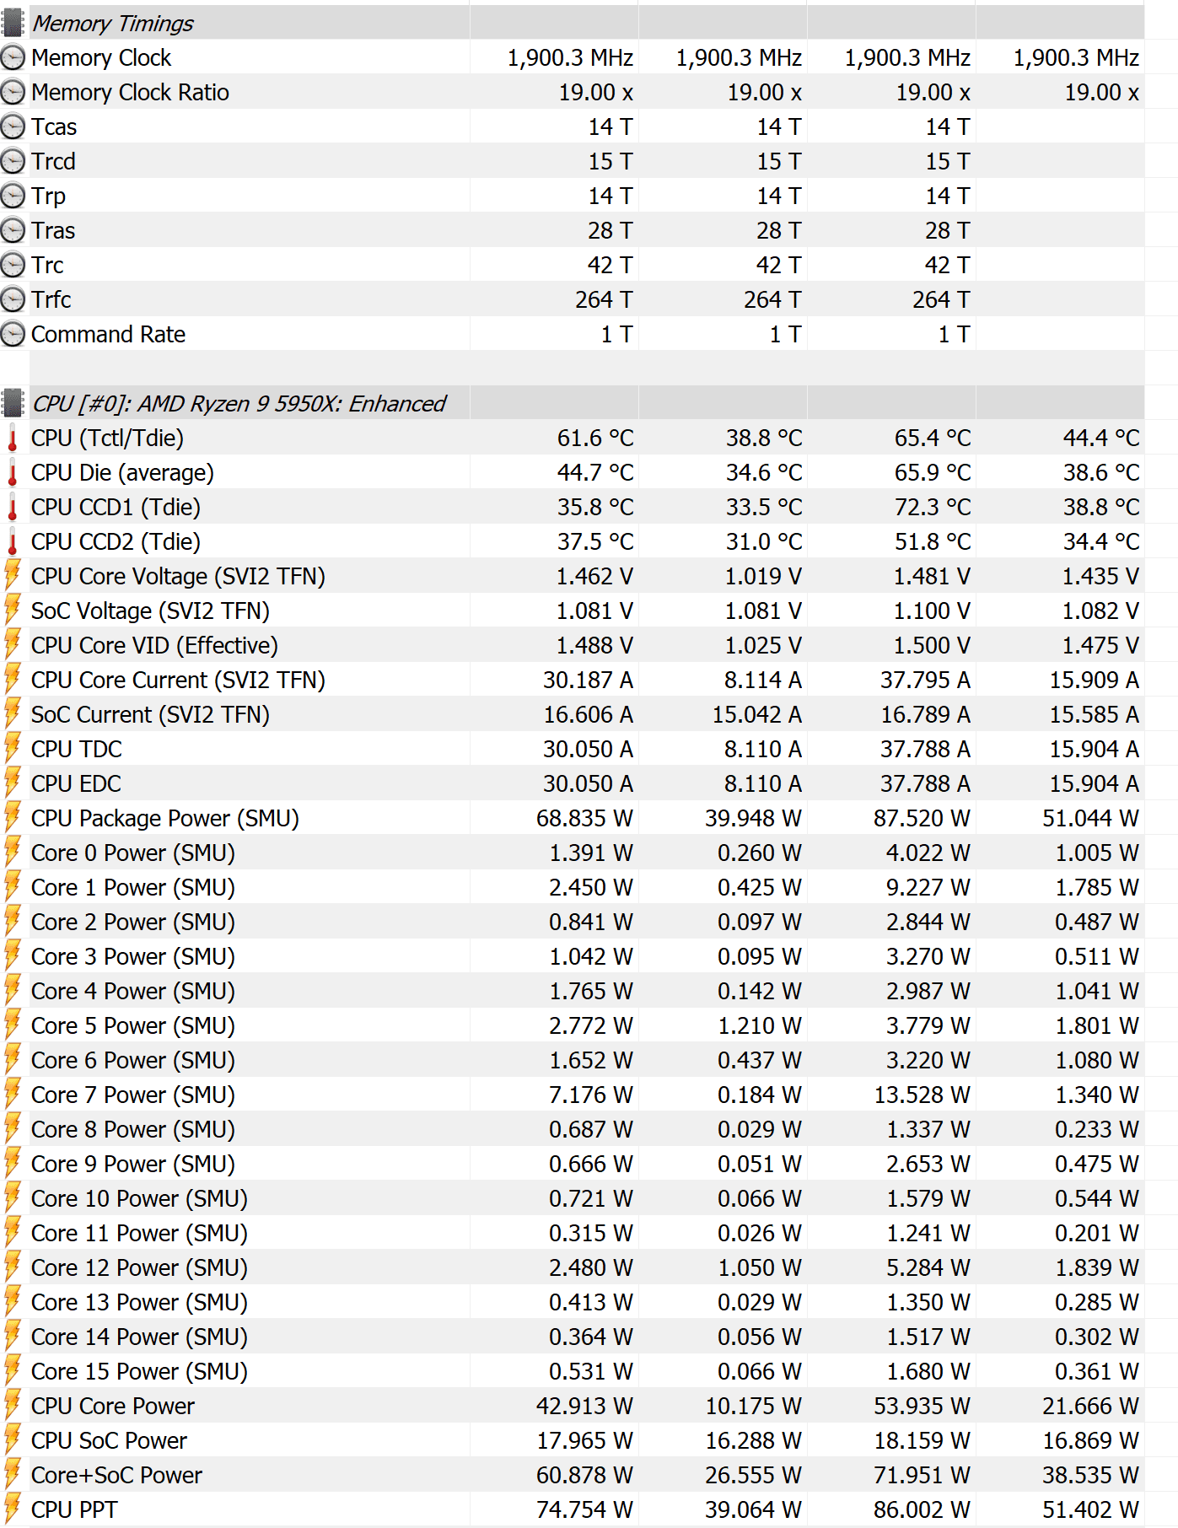The image size is (1178, 1528).
Task: Click the 16.288 W value of CPU SoC Power
Action: (753, 1441)
